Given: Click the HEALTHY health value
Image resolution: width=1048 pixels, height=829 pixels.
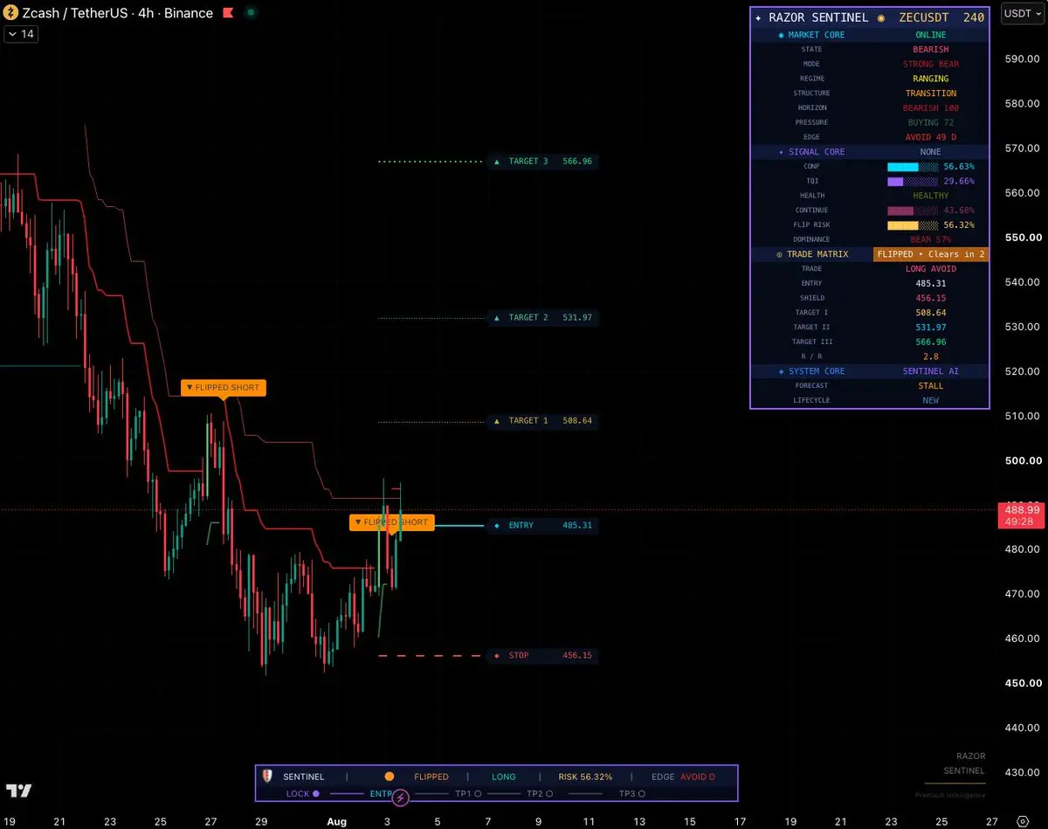Looking at the screenshot, I should [x=931, y=196].
